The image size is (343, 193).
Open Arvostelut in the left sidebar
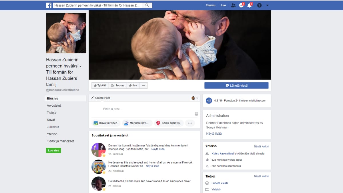point(54,106)
